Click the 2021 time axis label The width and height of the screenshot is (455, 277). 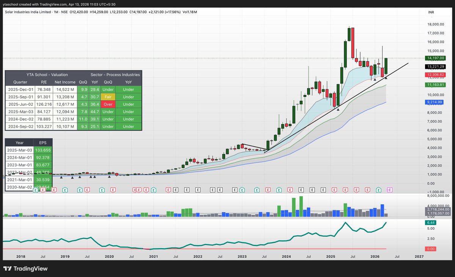coord(153,256)
